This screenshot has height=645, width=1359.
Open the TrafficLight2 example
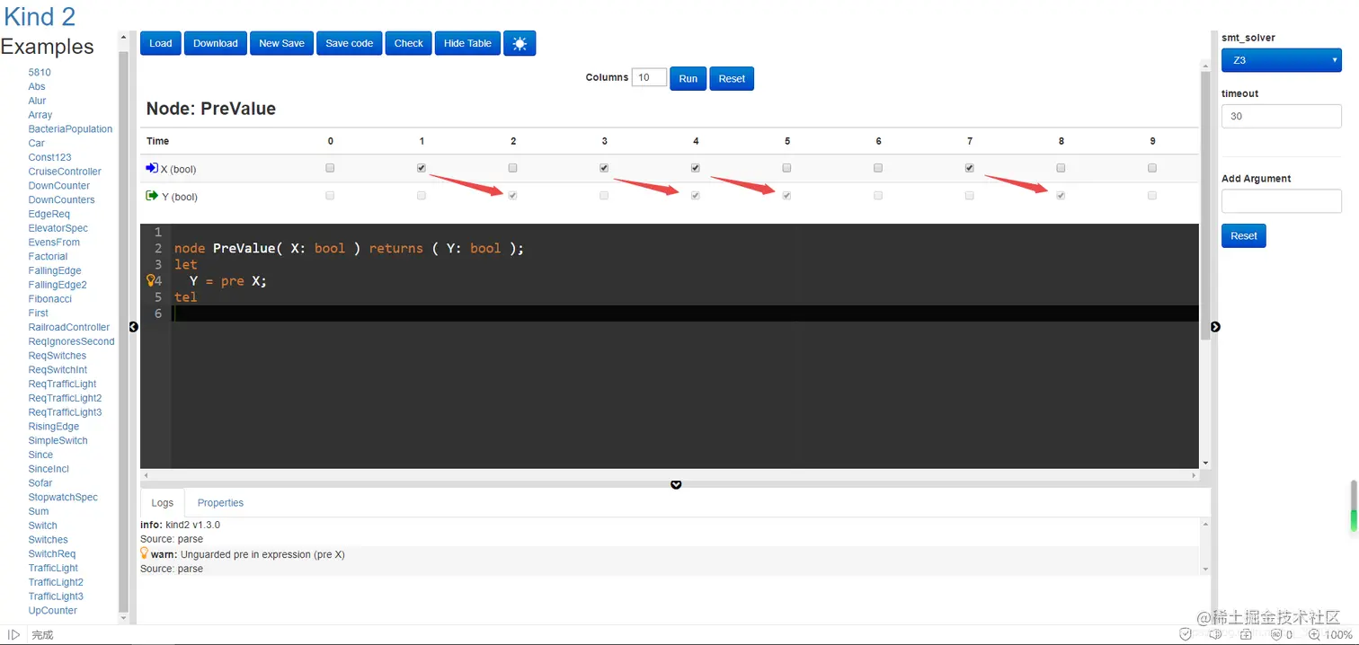[x=56, y=582]
